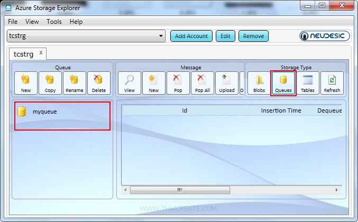Copy the selected queue
358x222 pixels.
pos(50,83)
